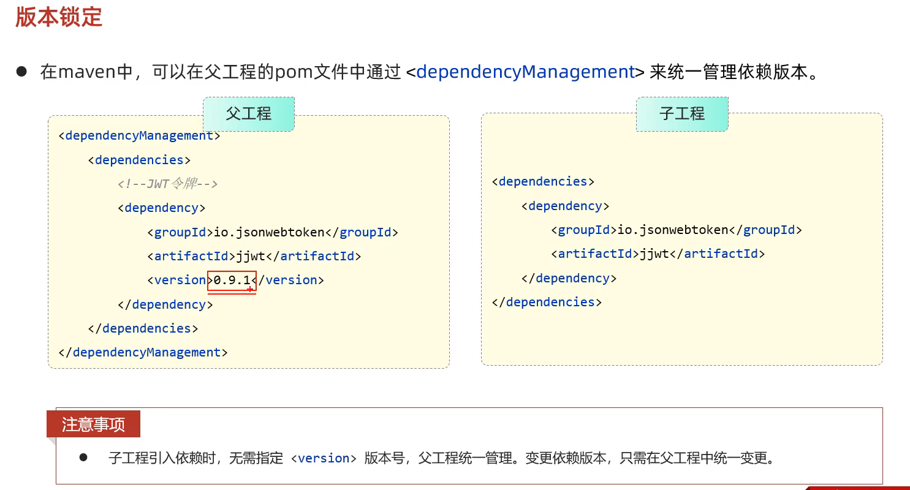Image resolution: width=910 pixels, height=490 pixels.
Task: Click the 版本锁定 slide title
Action: [x=59, y=17]
